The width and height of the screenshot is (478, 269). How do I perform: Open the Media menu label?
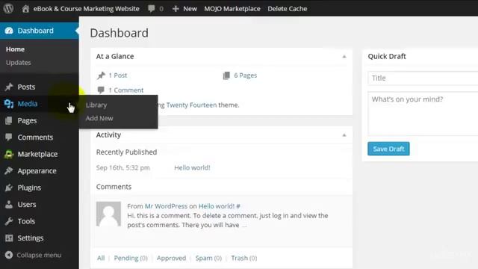click(28, 104)
